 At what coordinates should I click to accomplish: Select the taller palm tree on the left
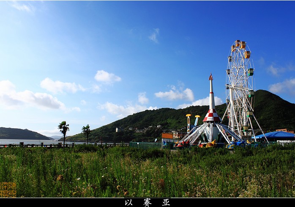(63, 128)
